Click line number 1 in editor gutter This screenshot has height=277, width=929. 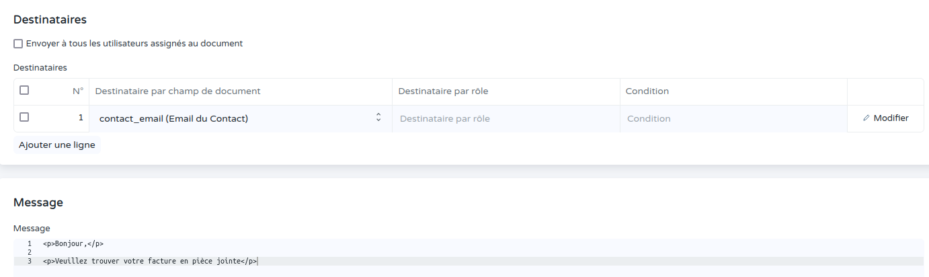pyautogui.click(x=30, y=243)
